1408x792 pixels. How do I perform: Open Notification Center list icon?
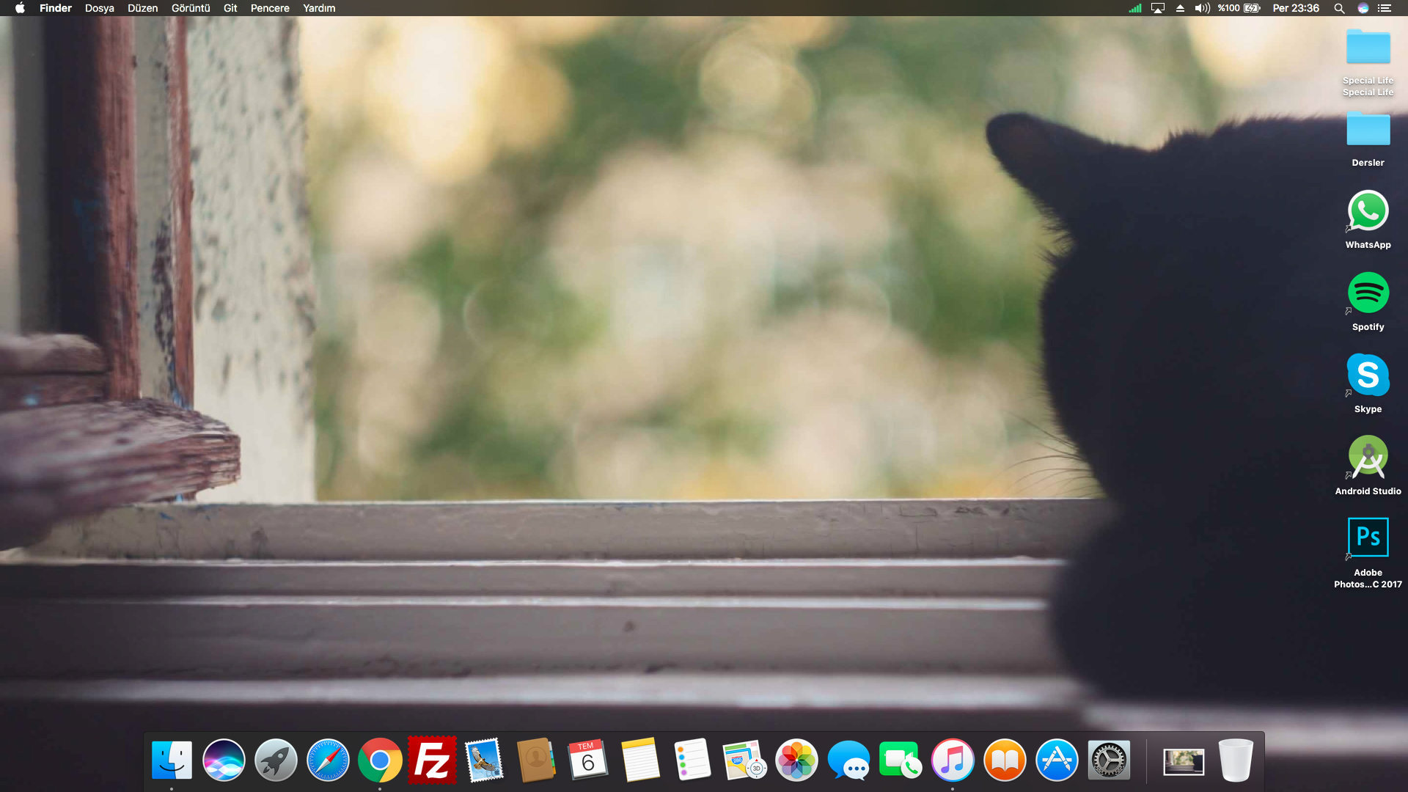pos(1385,8)
